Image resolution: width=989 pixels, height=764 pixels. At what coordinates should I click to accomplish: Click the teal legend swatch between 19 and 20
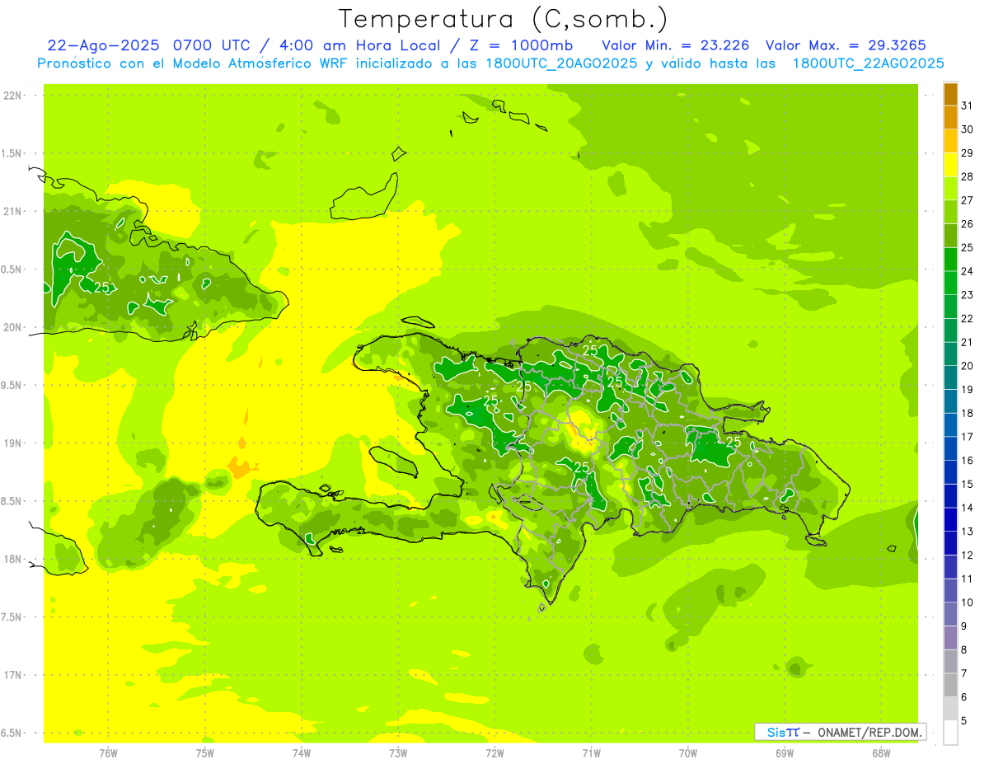[x=950, y=377]
